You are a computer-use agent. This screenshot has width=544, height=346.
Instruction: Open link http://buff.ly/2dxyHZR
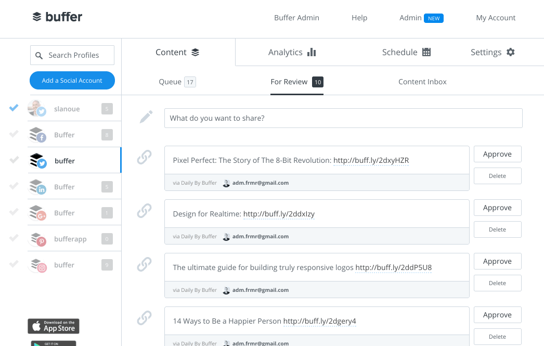pyautogui.click(x=371, y=160)
